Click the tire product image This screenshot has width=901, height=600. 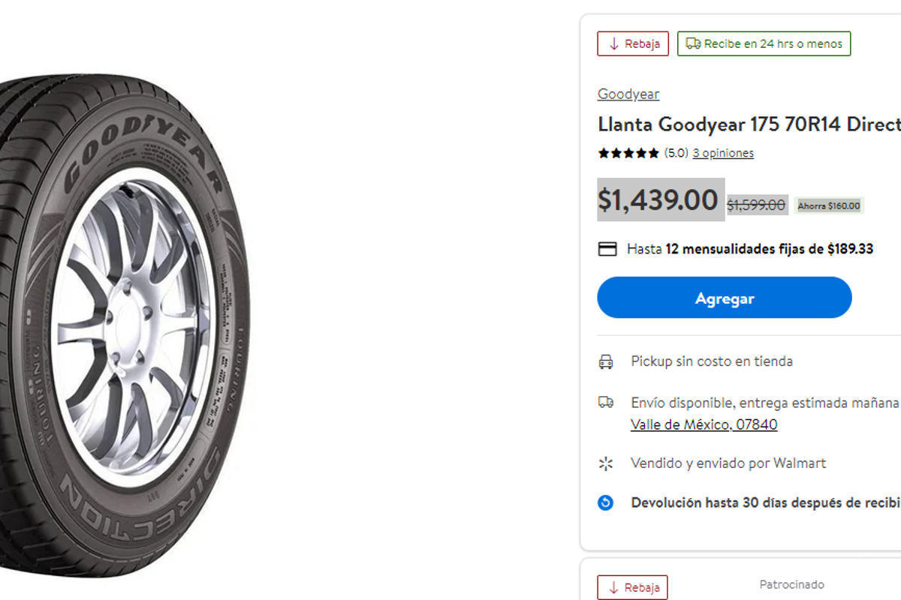pos(128,300)
